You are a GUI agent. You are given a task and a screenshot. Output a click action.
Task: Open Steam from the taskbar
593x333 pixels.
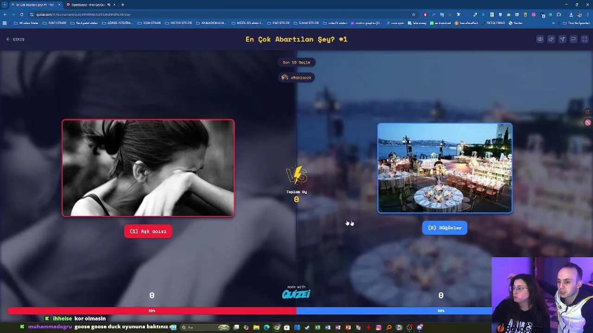click(x=307, y=327)
